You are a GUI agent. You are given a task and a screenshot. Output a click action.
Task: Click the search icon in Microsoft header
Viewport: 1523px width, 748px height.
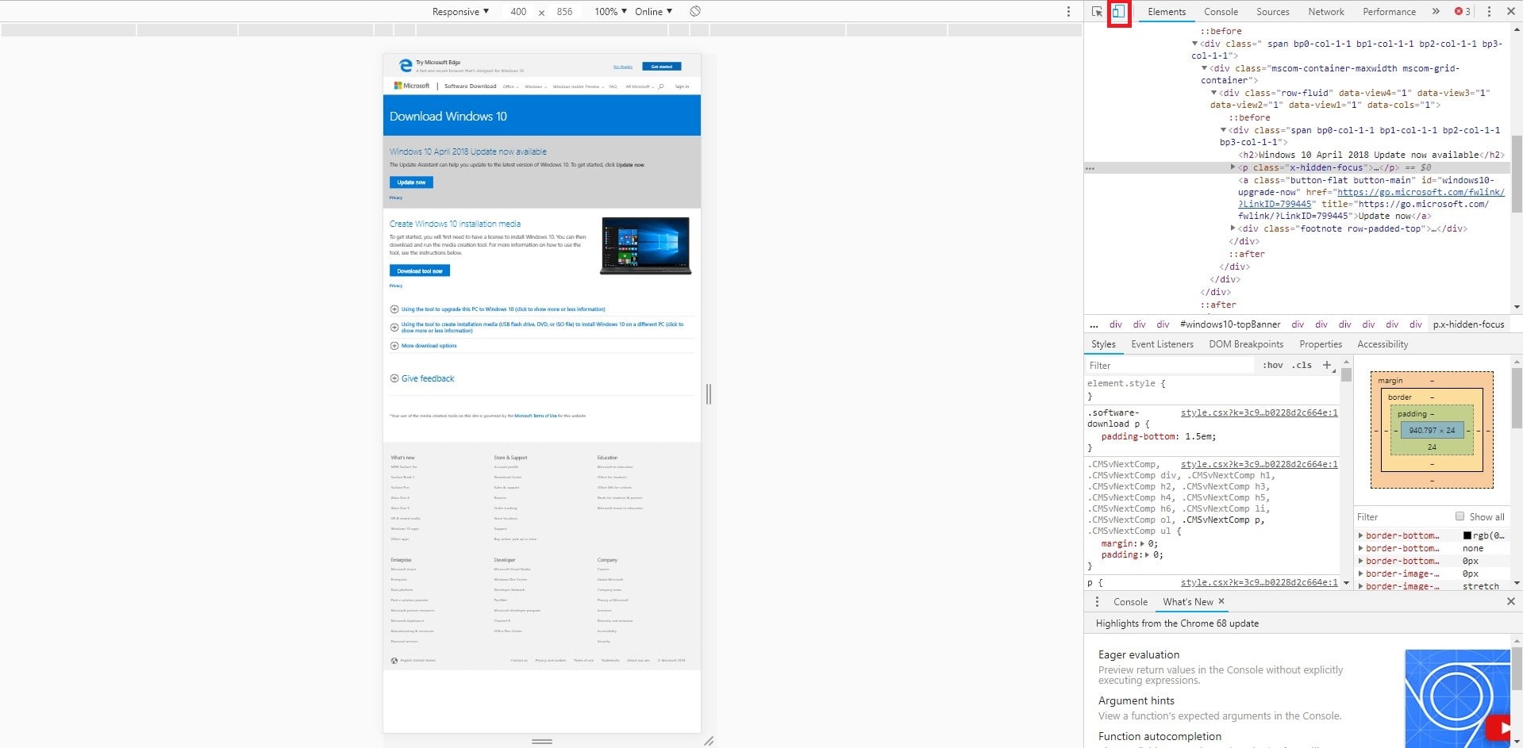click(661, 86)
